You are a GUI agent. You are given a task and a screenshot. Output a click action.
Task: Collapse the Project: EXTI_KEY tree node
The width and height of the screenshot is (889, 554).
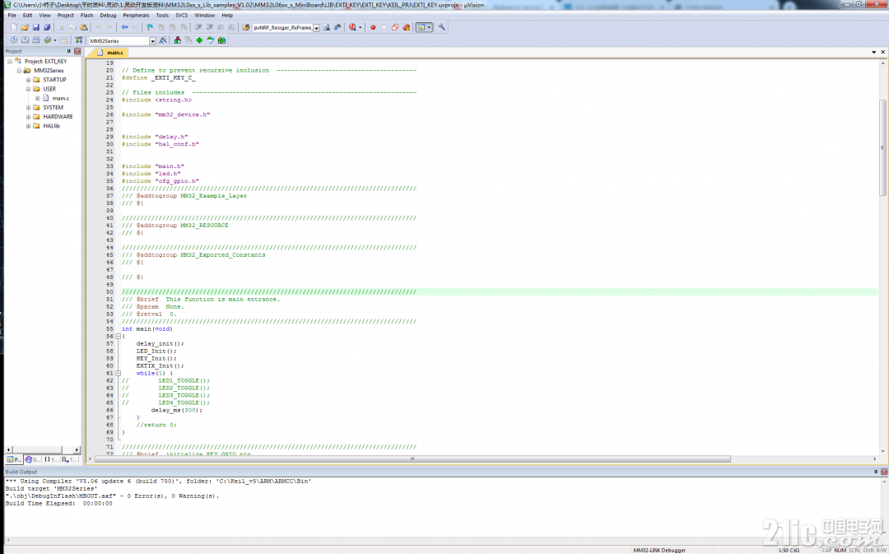coord(10,61)
